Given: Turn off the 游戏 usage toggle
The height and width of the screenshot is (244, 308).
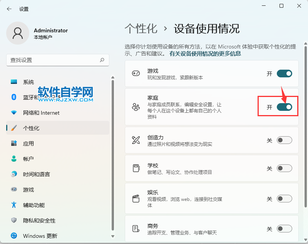Looking at the screenshot, I should point(284,74).
